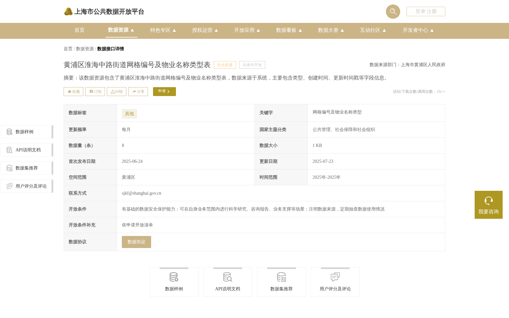Click the warning icon on 纠错
The height and width of the screenshot is (318, 509).
point(113,92)
